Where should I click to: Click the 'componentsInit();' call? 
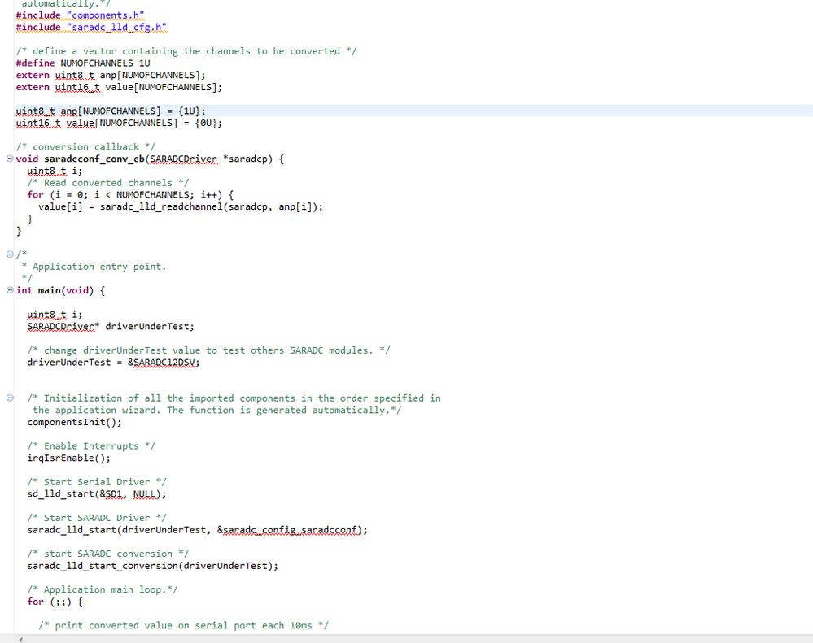point(75,422)
